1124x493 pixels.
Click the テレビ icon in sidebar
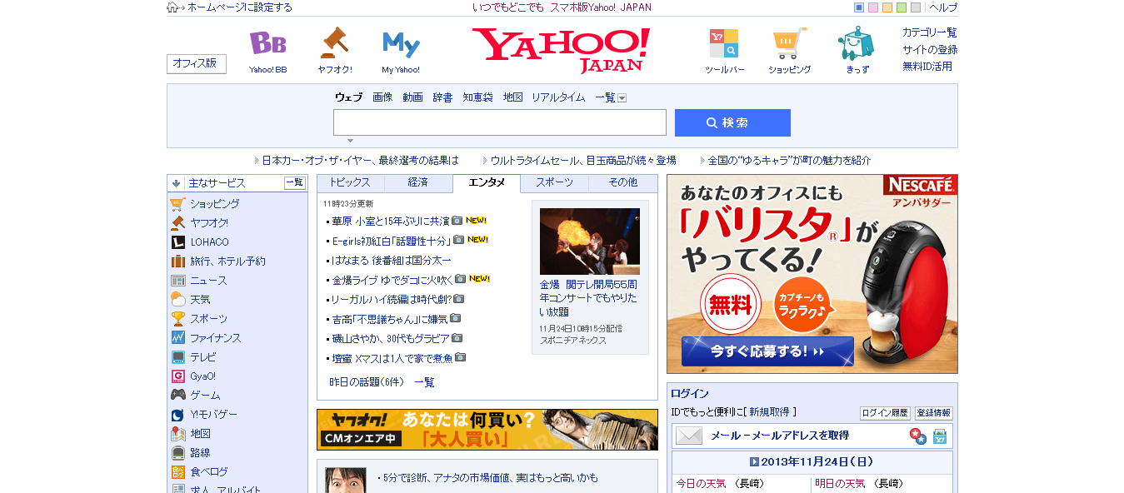point(177,357)
